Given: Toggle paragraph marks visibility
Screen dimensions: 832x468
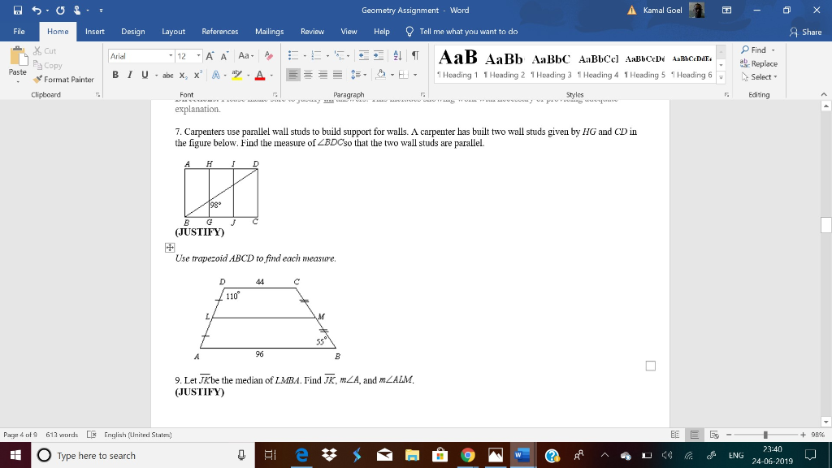Looking at the screenshot, I should pos(414,55).
